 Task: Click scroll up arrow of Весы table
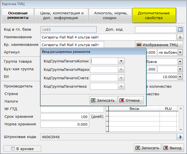point(181,108)
